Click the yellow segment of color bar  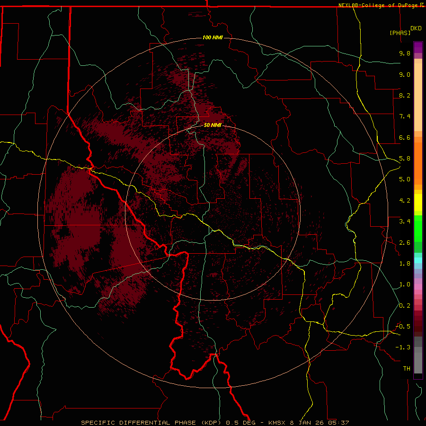pyautogui.click(x=418, y=203)
